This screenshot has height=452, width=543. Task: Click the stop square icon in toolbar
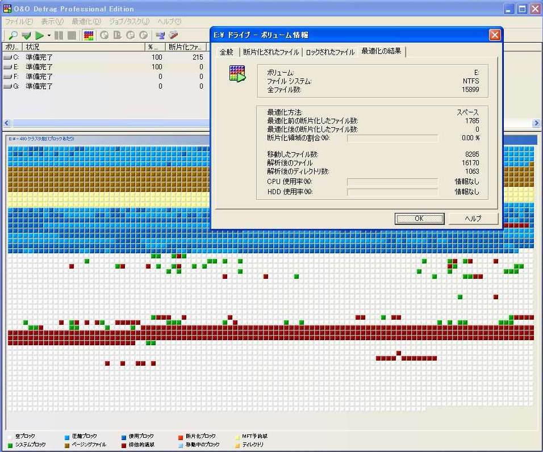(x=72, y=35)
